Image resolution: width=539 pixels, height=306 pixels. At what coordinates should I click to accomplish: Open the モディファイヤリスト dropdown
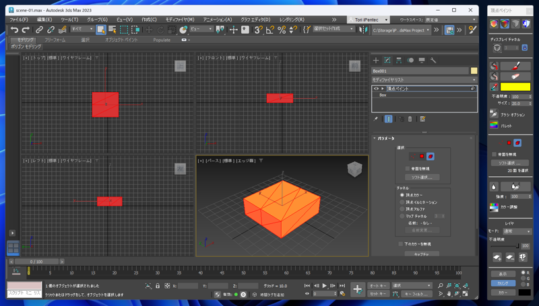424,79
